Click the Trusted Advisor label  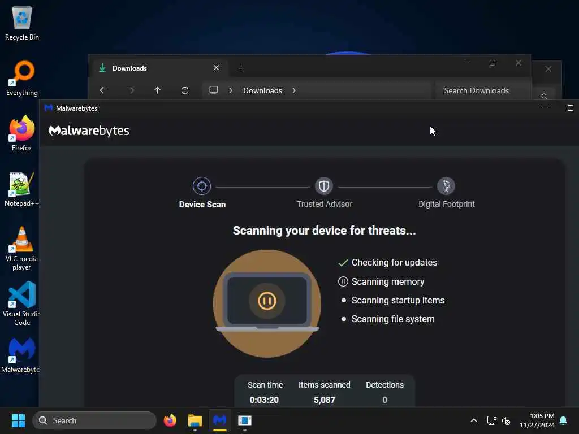point(324,204)
